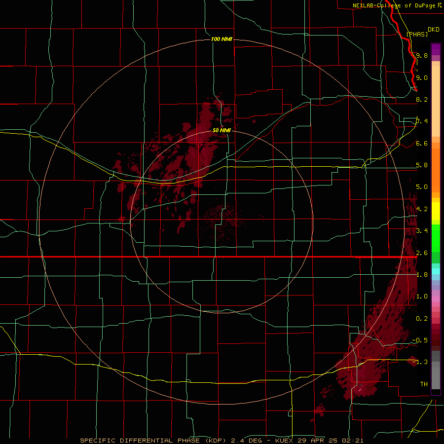Image resolution: width=444 pixels, height=444 pixels.
Task: Click the 9.0 value on the color scale
Action: click(422, 77)
